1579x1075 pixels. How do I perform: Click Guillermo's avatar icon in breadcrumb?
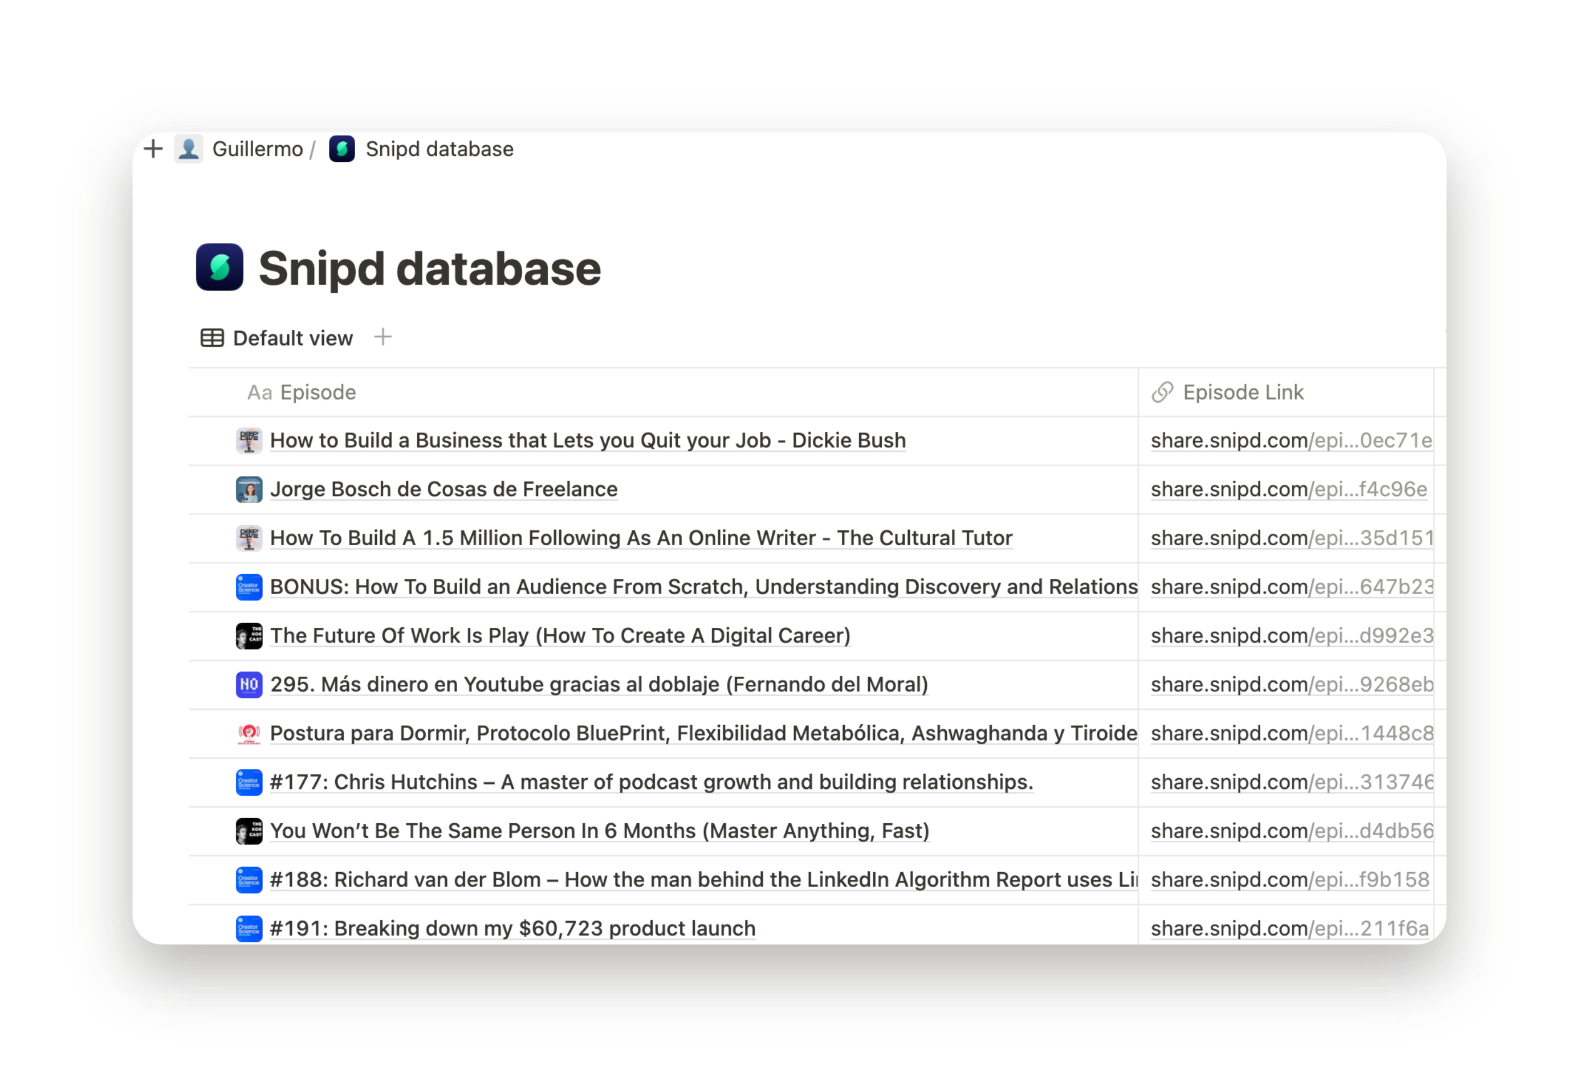click(x=189, y=149)
